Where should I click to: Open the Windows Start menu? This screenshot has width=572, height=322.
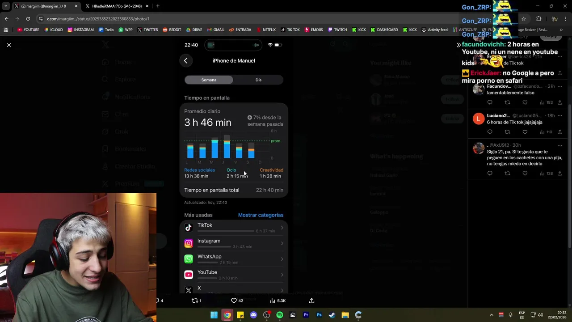pos(214,315)
